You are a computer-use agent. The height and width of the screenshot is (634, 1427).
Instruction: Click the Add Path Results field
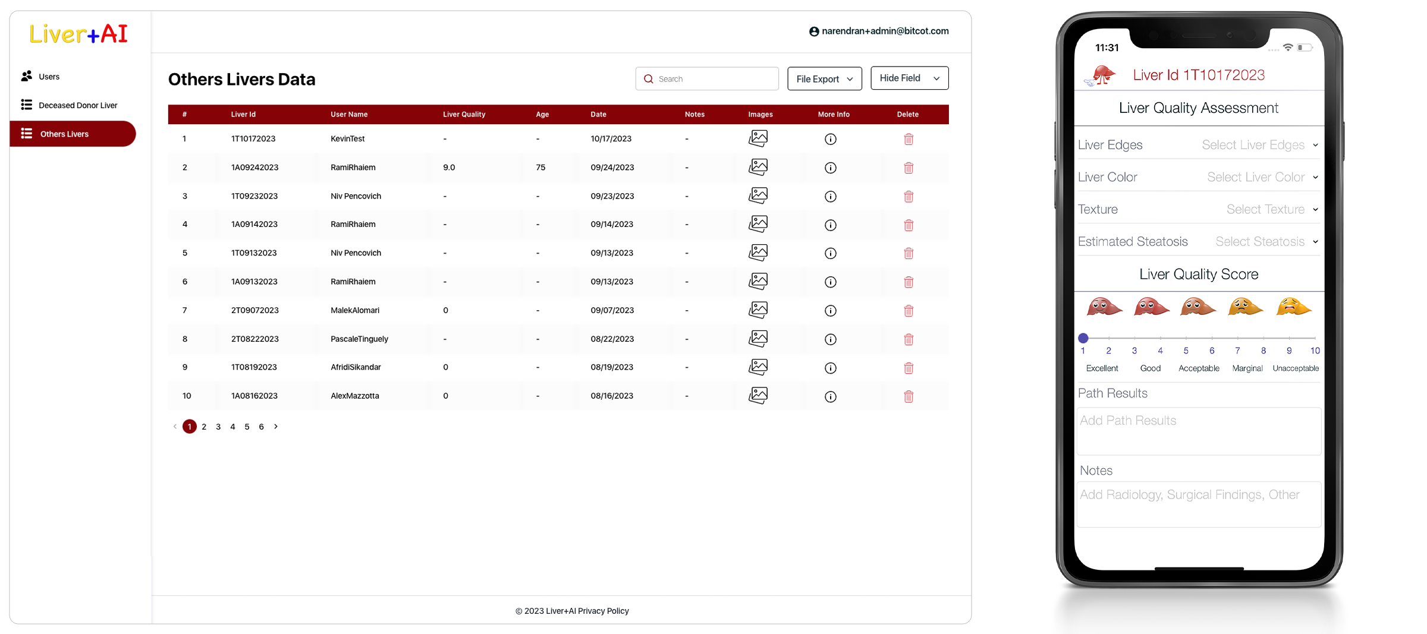1198,431
